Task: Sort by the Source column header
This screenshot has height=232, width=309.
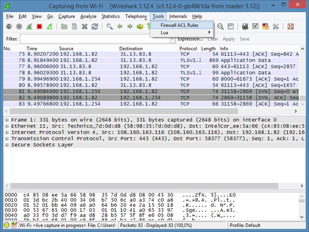Action: tap(66, 48)
